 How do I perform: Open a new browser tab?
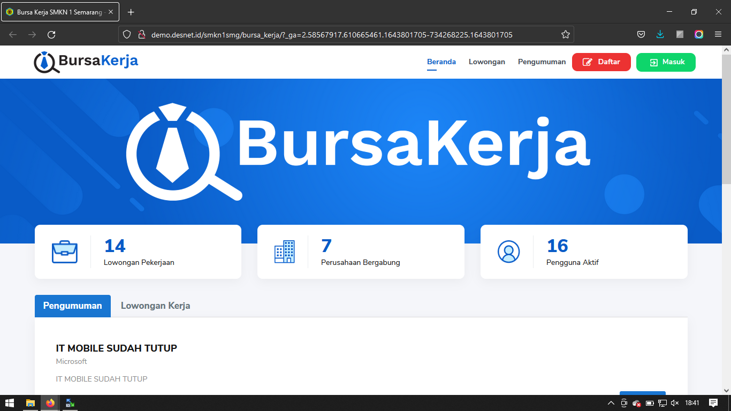tap(131, 12)
